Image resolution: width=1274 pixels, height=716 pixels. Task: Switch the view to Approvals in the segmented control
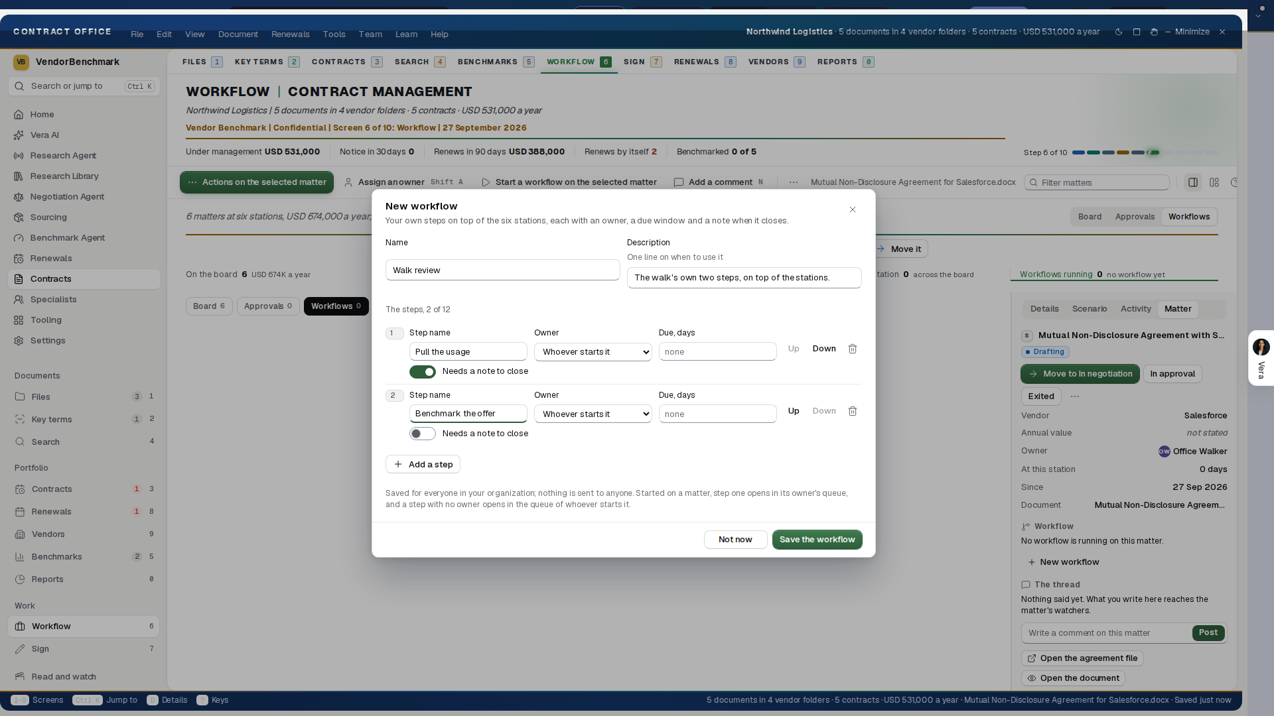coord(1135,217)
